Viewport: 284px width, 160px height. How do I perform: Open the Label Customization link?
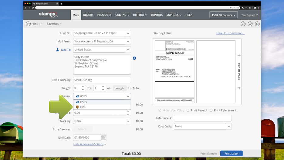(230, 33)
